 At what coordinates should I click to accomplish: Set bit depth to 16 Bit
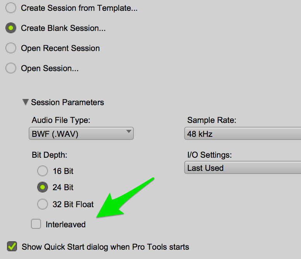(42, 171)
